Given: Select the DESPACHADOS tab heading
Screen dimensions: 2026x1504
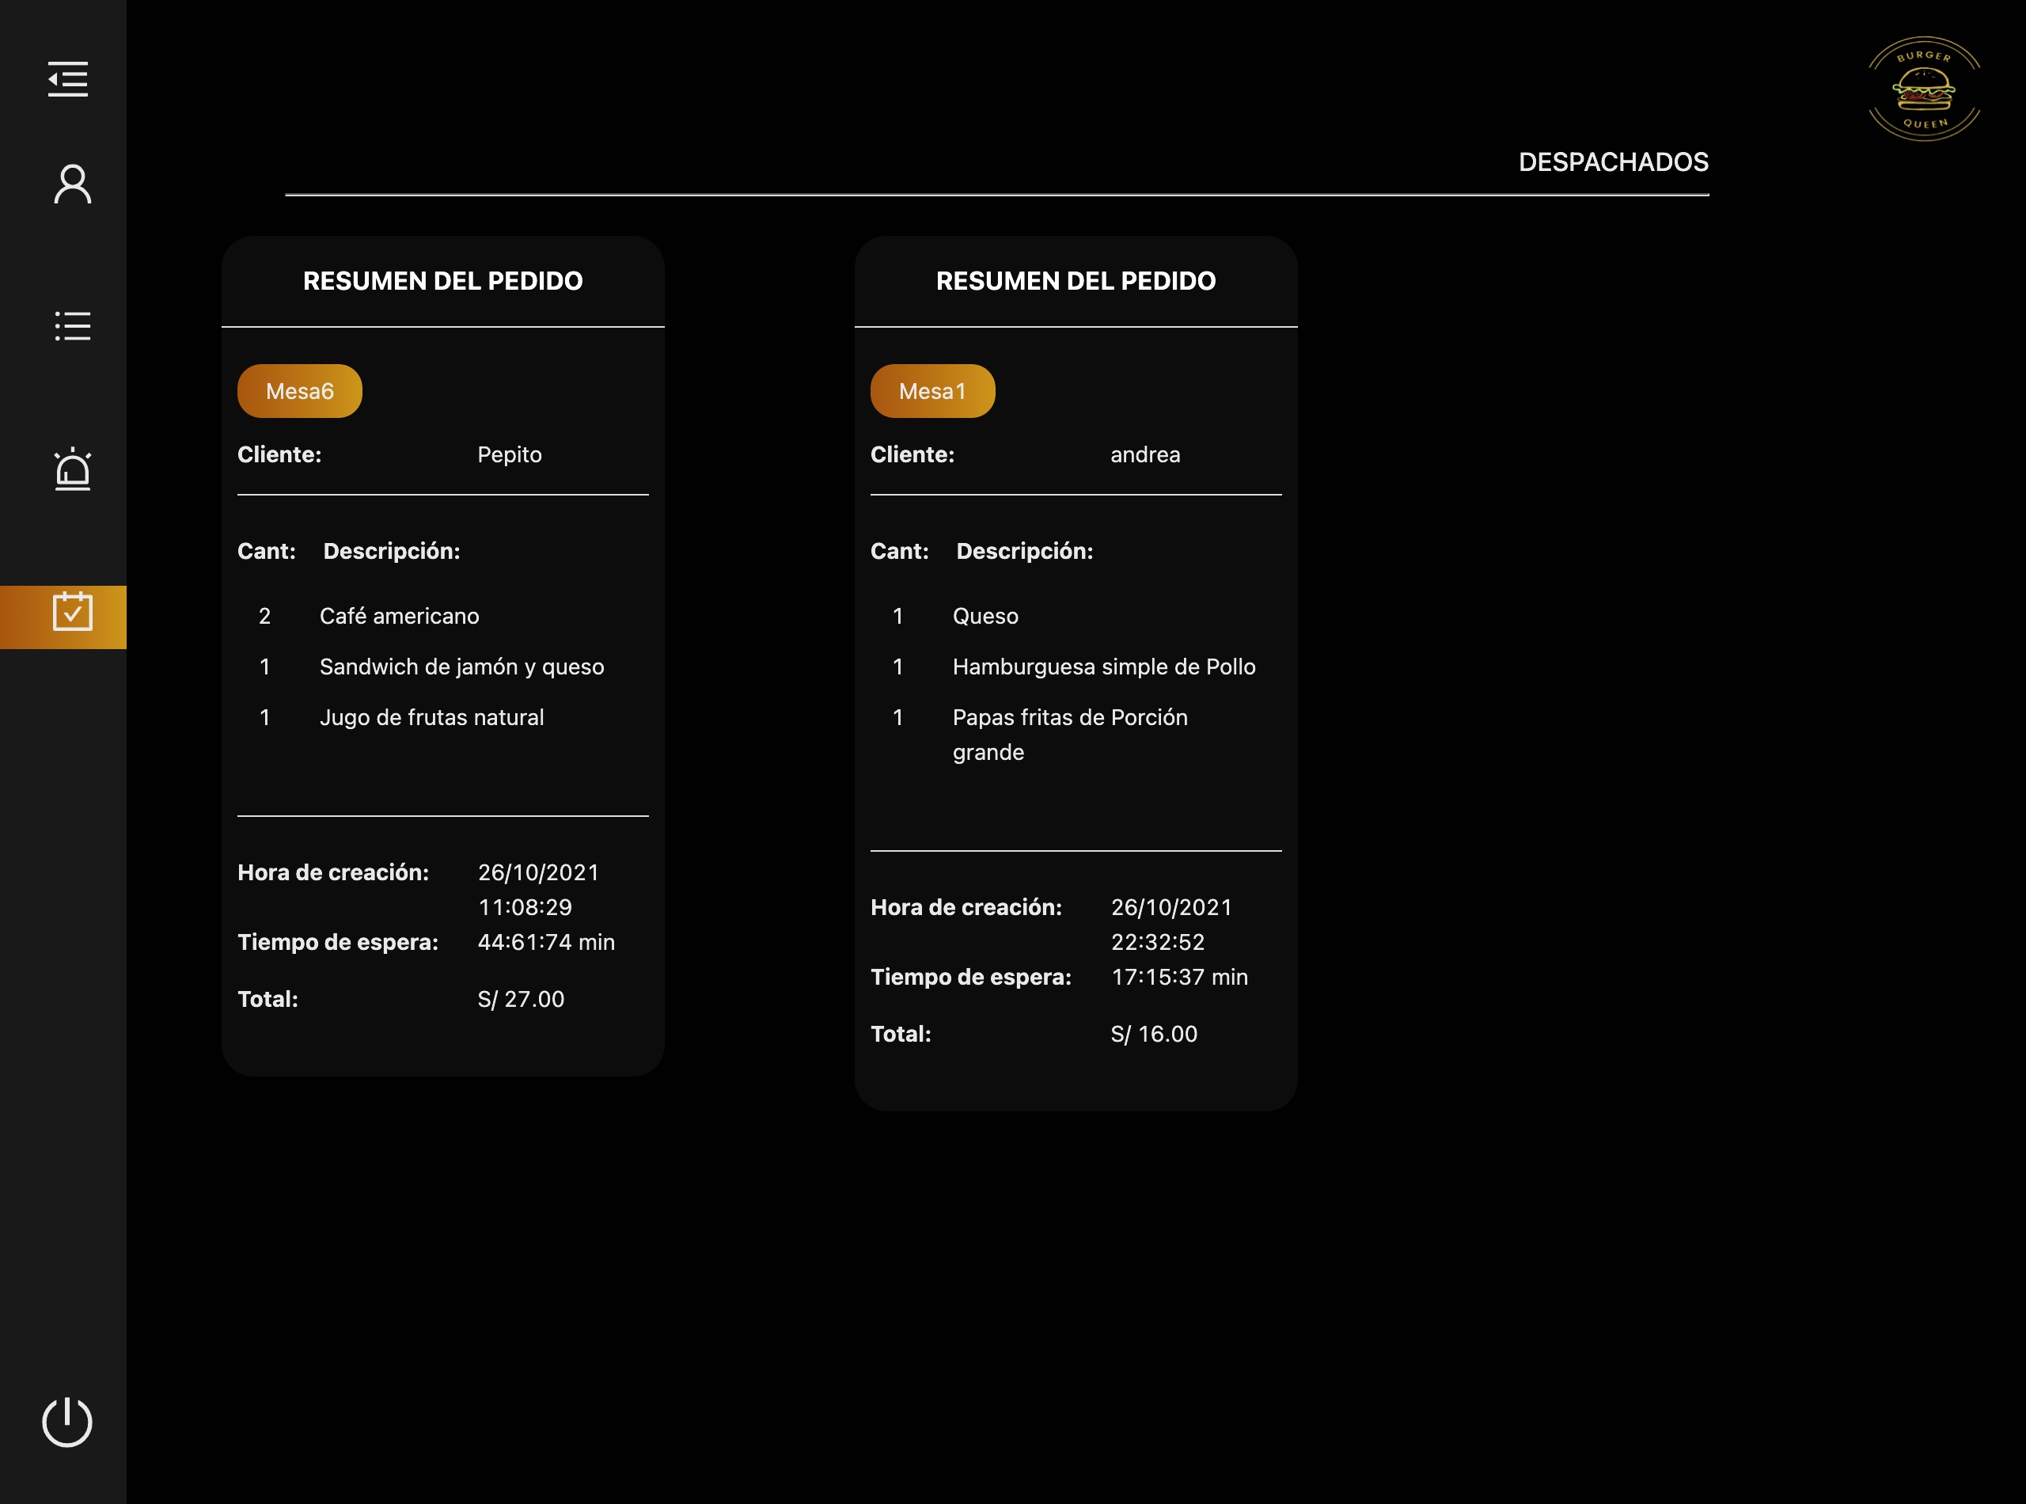Looking at the screenshot, I should coord(1613,162).
